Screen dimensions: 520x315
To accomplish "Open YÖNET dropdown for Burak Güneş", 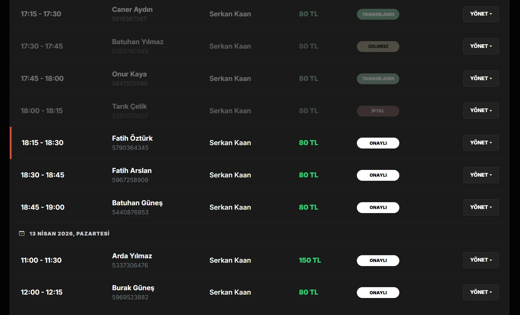I will tap(481, 292).
